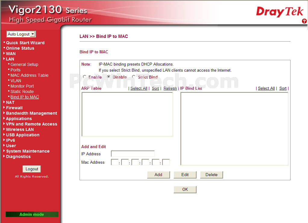Viewport: 308px width, 223px height.
Task: Go to Online Status page
Action: tap(20, 48)
